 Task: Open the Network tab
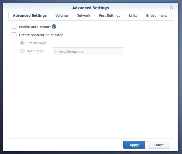click(x=83, y=16)
